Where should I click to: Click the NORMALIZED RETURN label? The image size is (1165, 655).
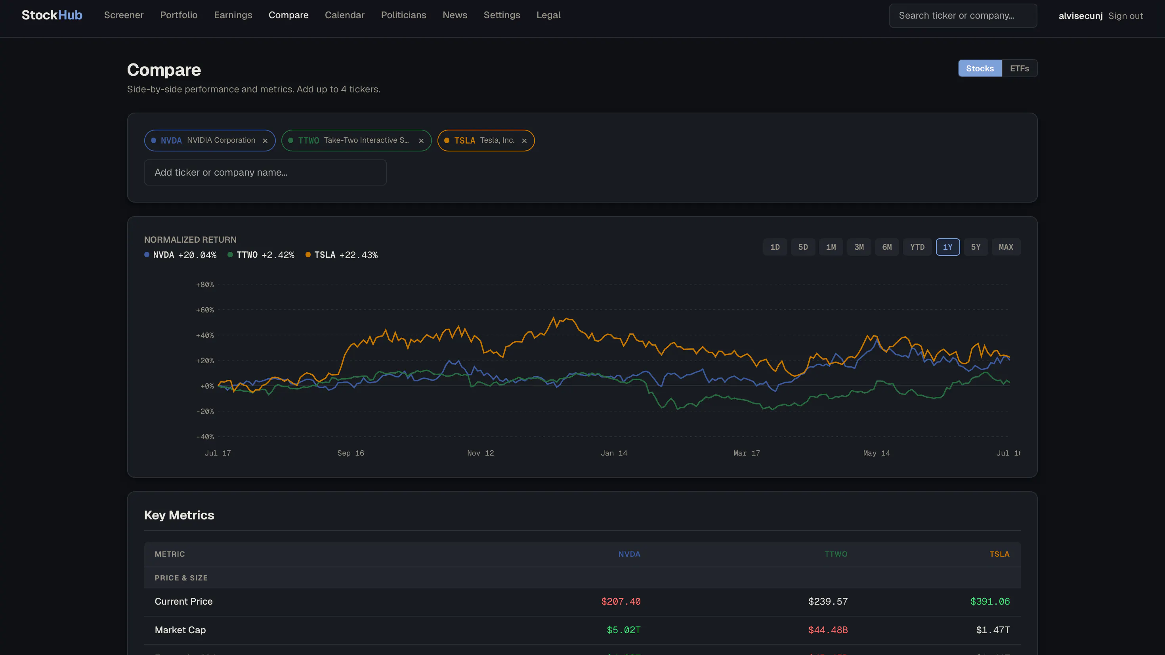(190, 239)
